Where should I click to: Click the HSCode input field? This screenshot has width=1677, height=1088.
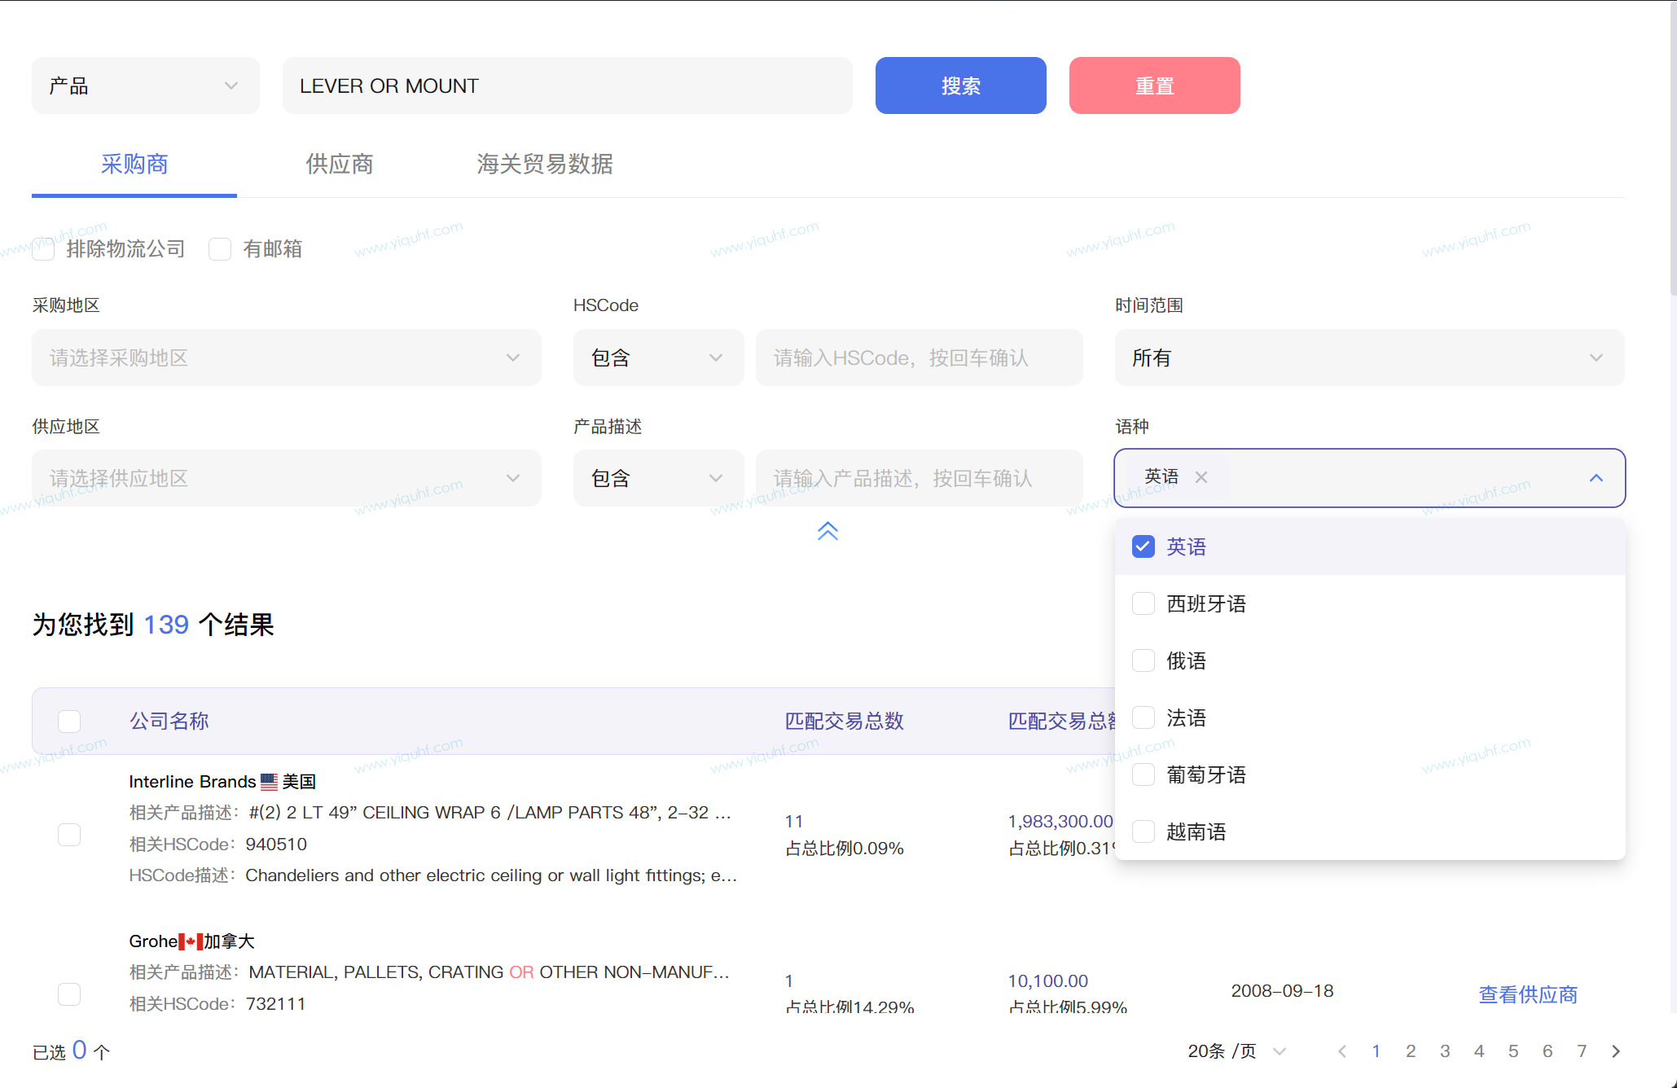[x=920, y=358]
